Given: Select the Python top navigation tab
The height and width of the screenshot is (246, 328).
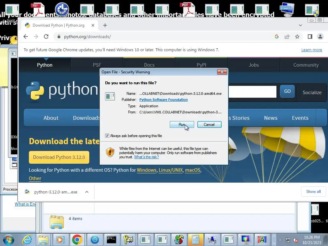Looking at the screenshot, I should coord(45,65).
